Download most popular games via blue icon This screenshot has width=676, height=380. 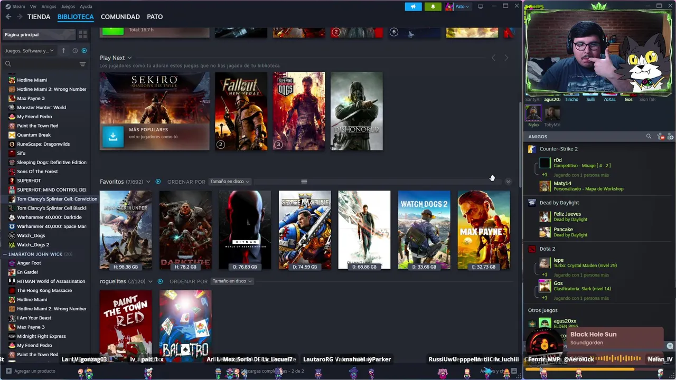(x=113, y=136)
